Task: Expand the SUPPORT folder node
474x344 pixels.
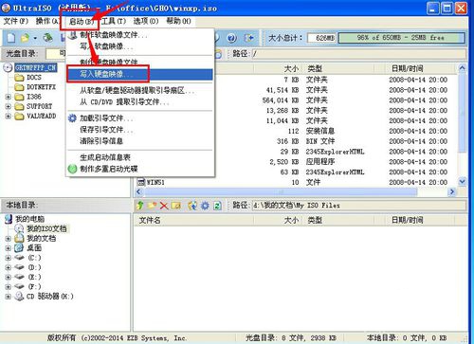Action: coord(9,106)
